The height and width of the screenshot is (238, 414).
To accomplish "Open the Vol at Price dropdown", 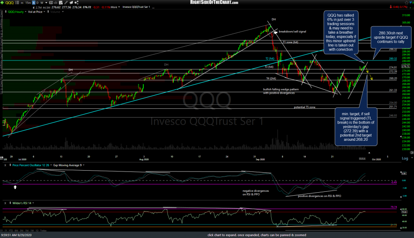I will pos(44,12).
